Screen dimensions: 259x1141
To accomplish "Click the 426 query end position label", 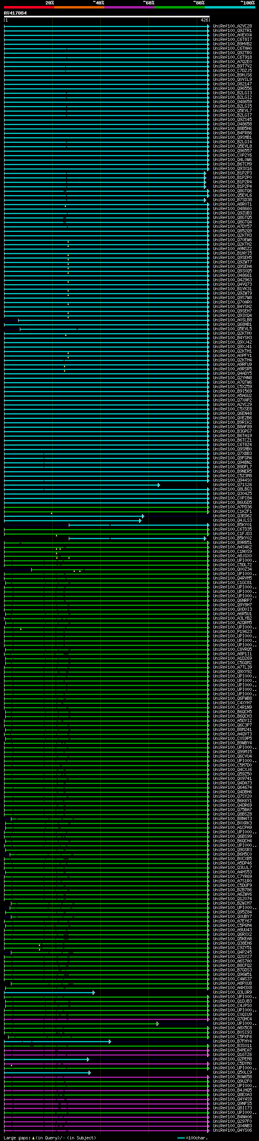I will [x=204, y=20].
